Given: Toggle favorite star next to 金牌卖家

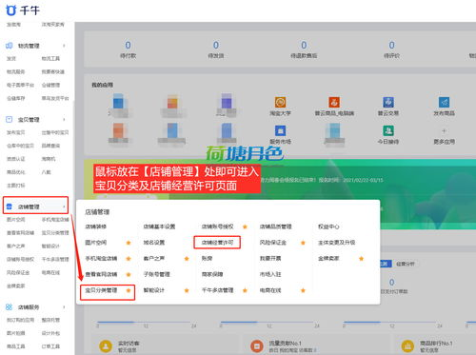Looking at the screenshot, I should click(x=361, y=259).
